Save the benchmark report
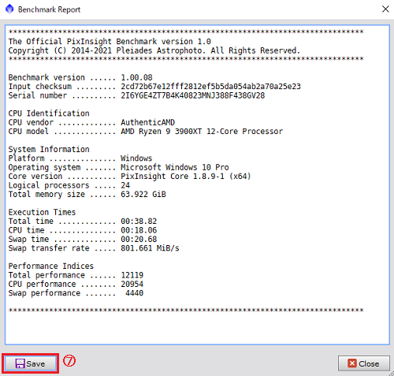 pyautogui.click(x=30, y=363)
